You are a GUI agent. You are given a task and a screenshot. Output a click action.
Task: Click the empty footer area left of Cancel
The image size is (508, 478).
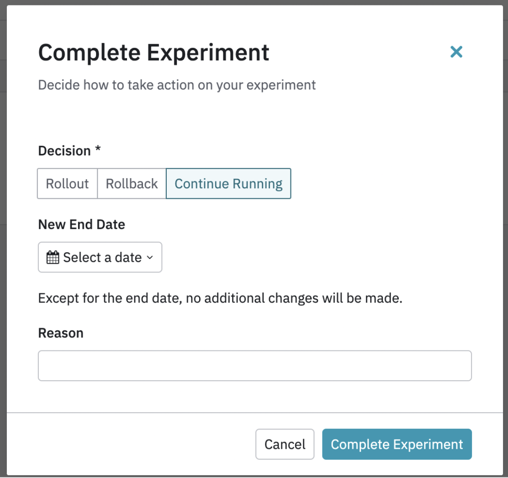137,444
